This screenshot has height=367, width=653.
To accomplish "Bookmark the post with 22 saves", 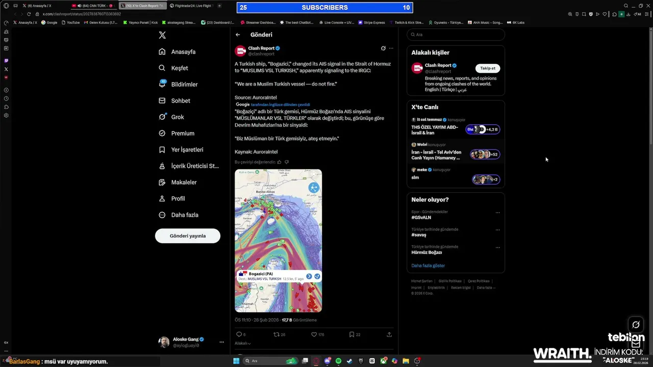I will tap(351, 334).
